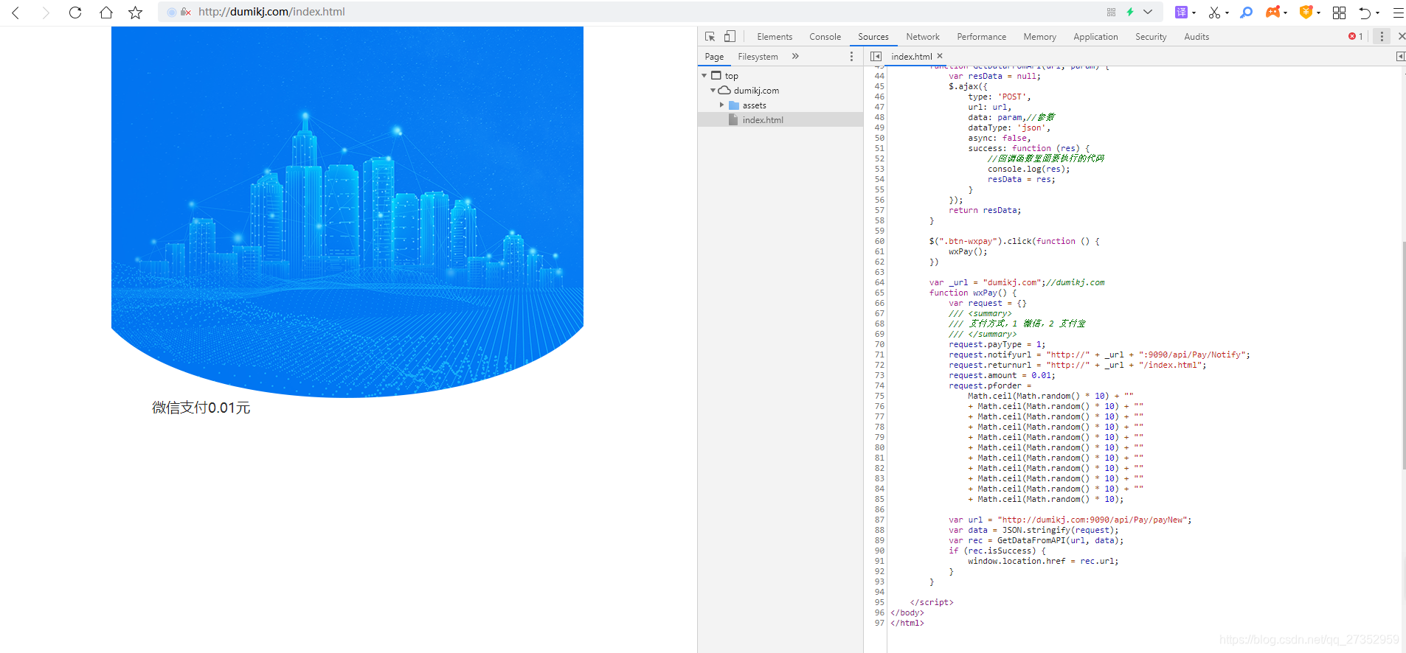Open the Performance tab

pos(981,37)
